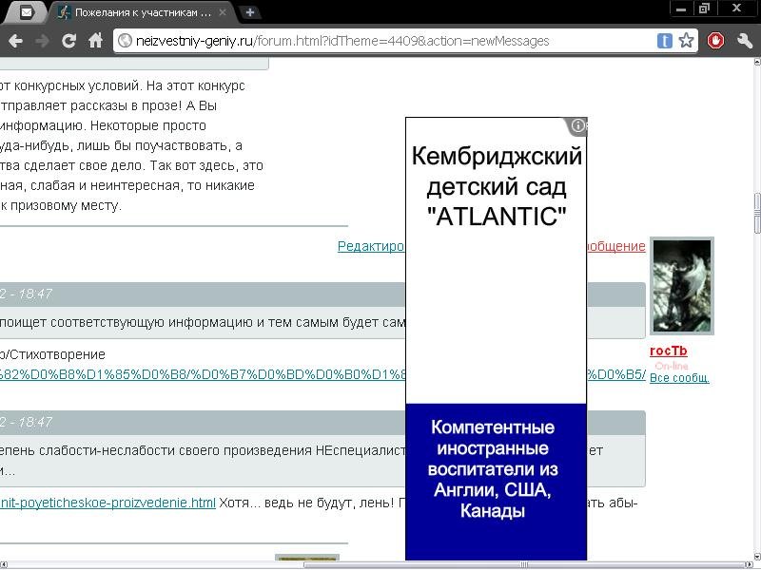
Task: Open the 'nit-poyeticheskoe-proizvedenie.html' link
Action: click(107, 503)
